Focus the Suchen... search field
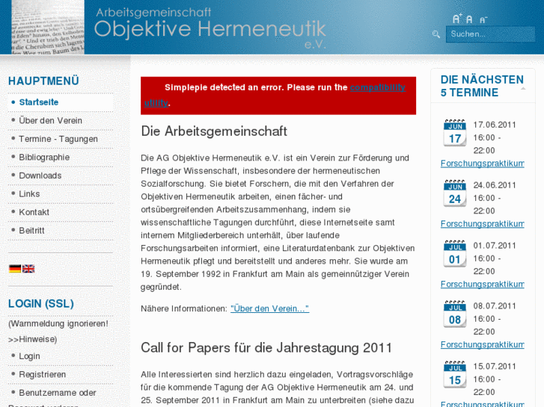 (x=490, y=34)
